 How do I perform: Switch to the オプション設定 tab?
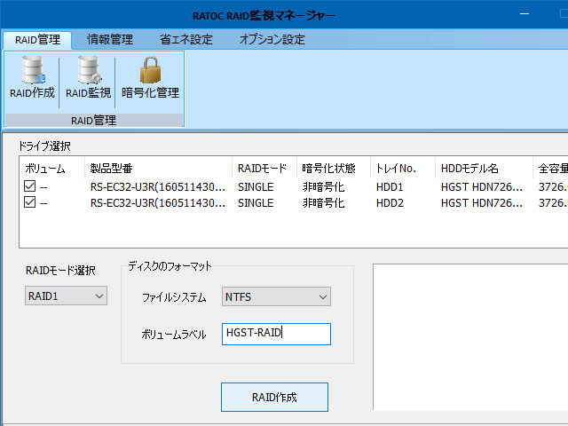(272, 39)
